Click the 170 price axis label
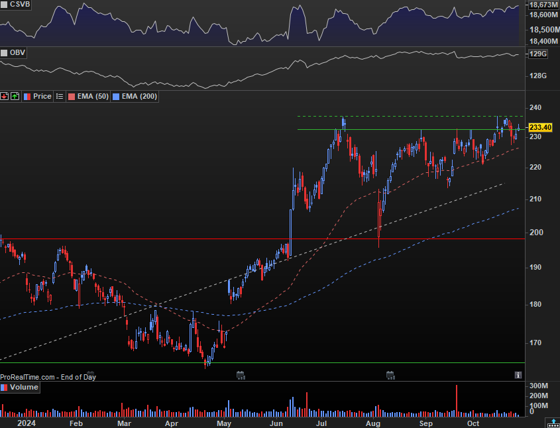 pos(535,343)
